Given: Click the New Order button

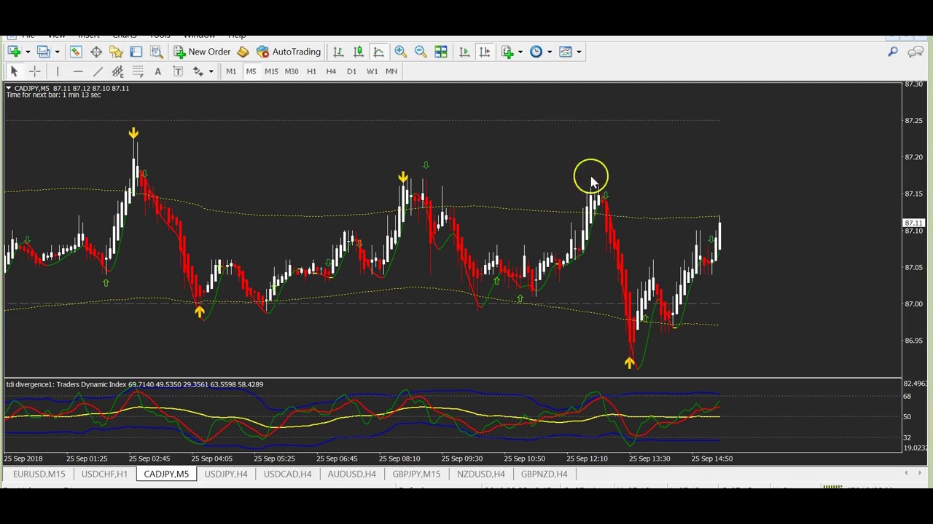Looking at the screenshot, I should coord(202,52).
